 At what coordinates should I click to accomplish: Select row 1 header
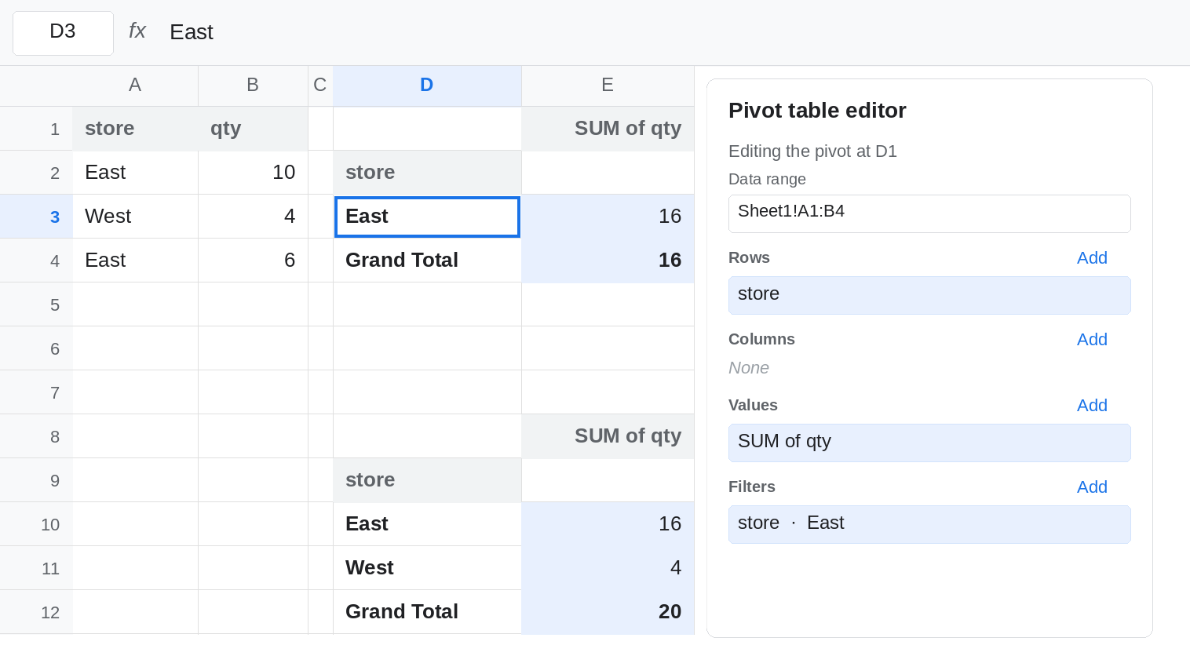tap(36, 129)
